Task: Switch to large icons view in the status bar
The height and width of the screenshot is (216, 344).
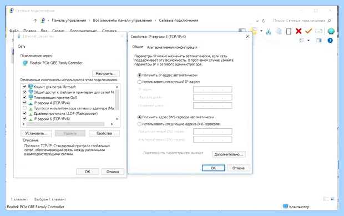Action: pyautogui.click(x=333, y=199)
